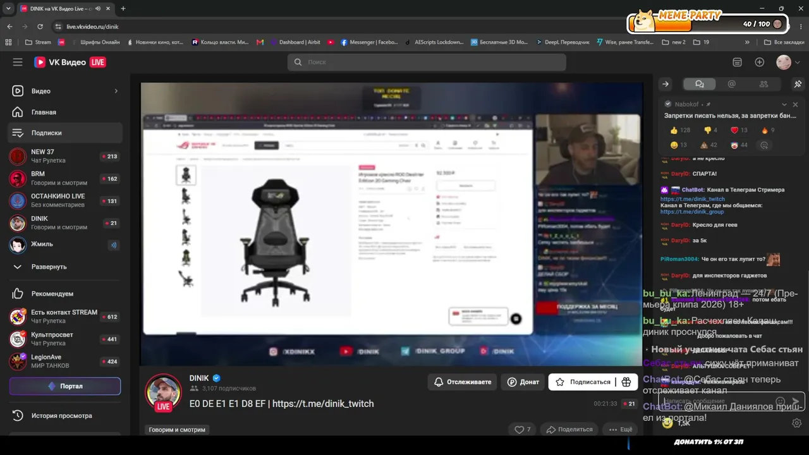Open the NEW 37 subscribed channel
The width and height of the screenshot is (809, 455).
(65, 156)
